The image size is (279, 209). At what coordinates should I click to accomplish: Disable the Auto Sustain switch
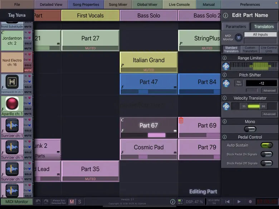coord(266,145)
